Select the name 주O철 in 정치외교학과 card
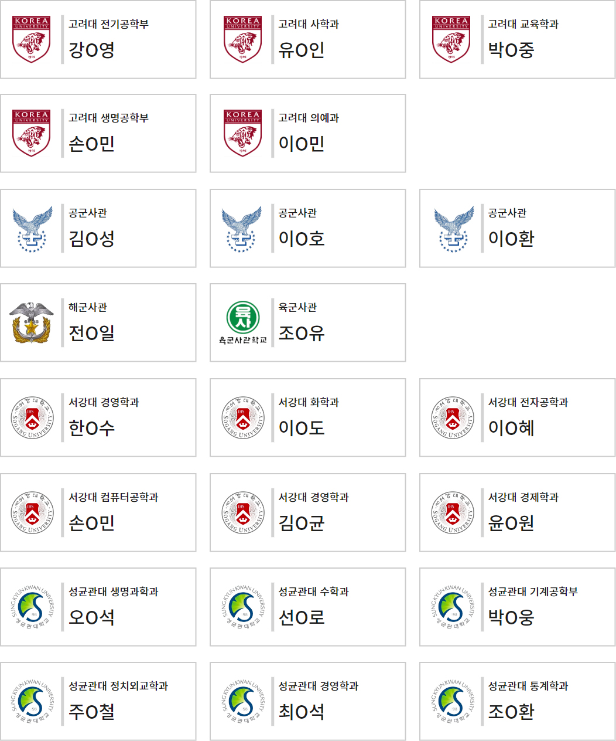 pos(91,712)
